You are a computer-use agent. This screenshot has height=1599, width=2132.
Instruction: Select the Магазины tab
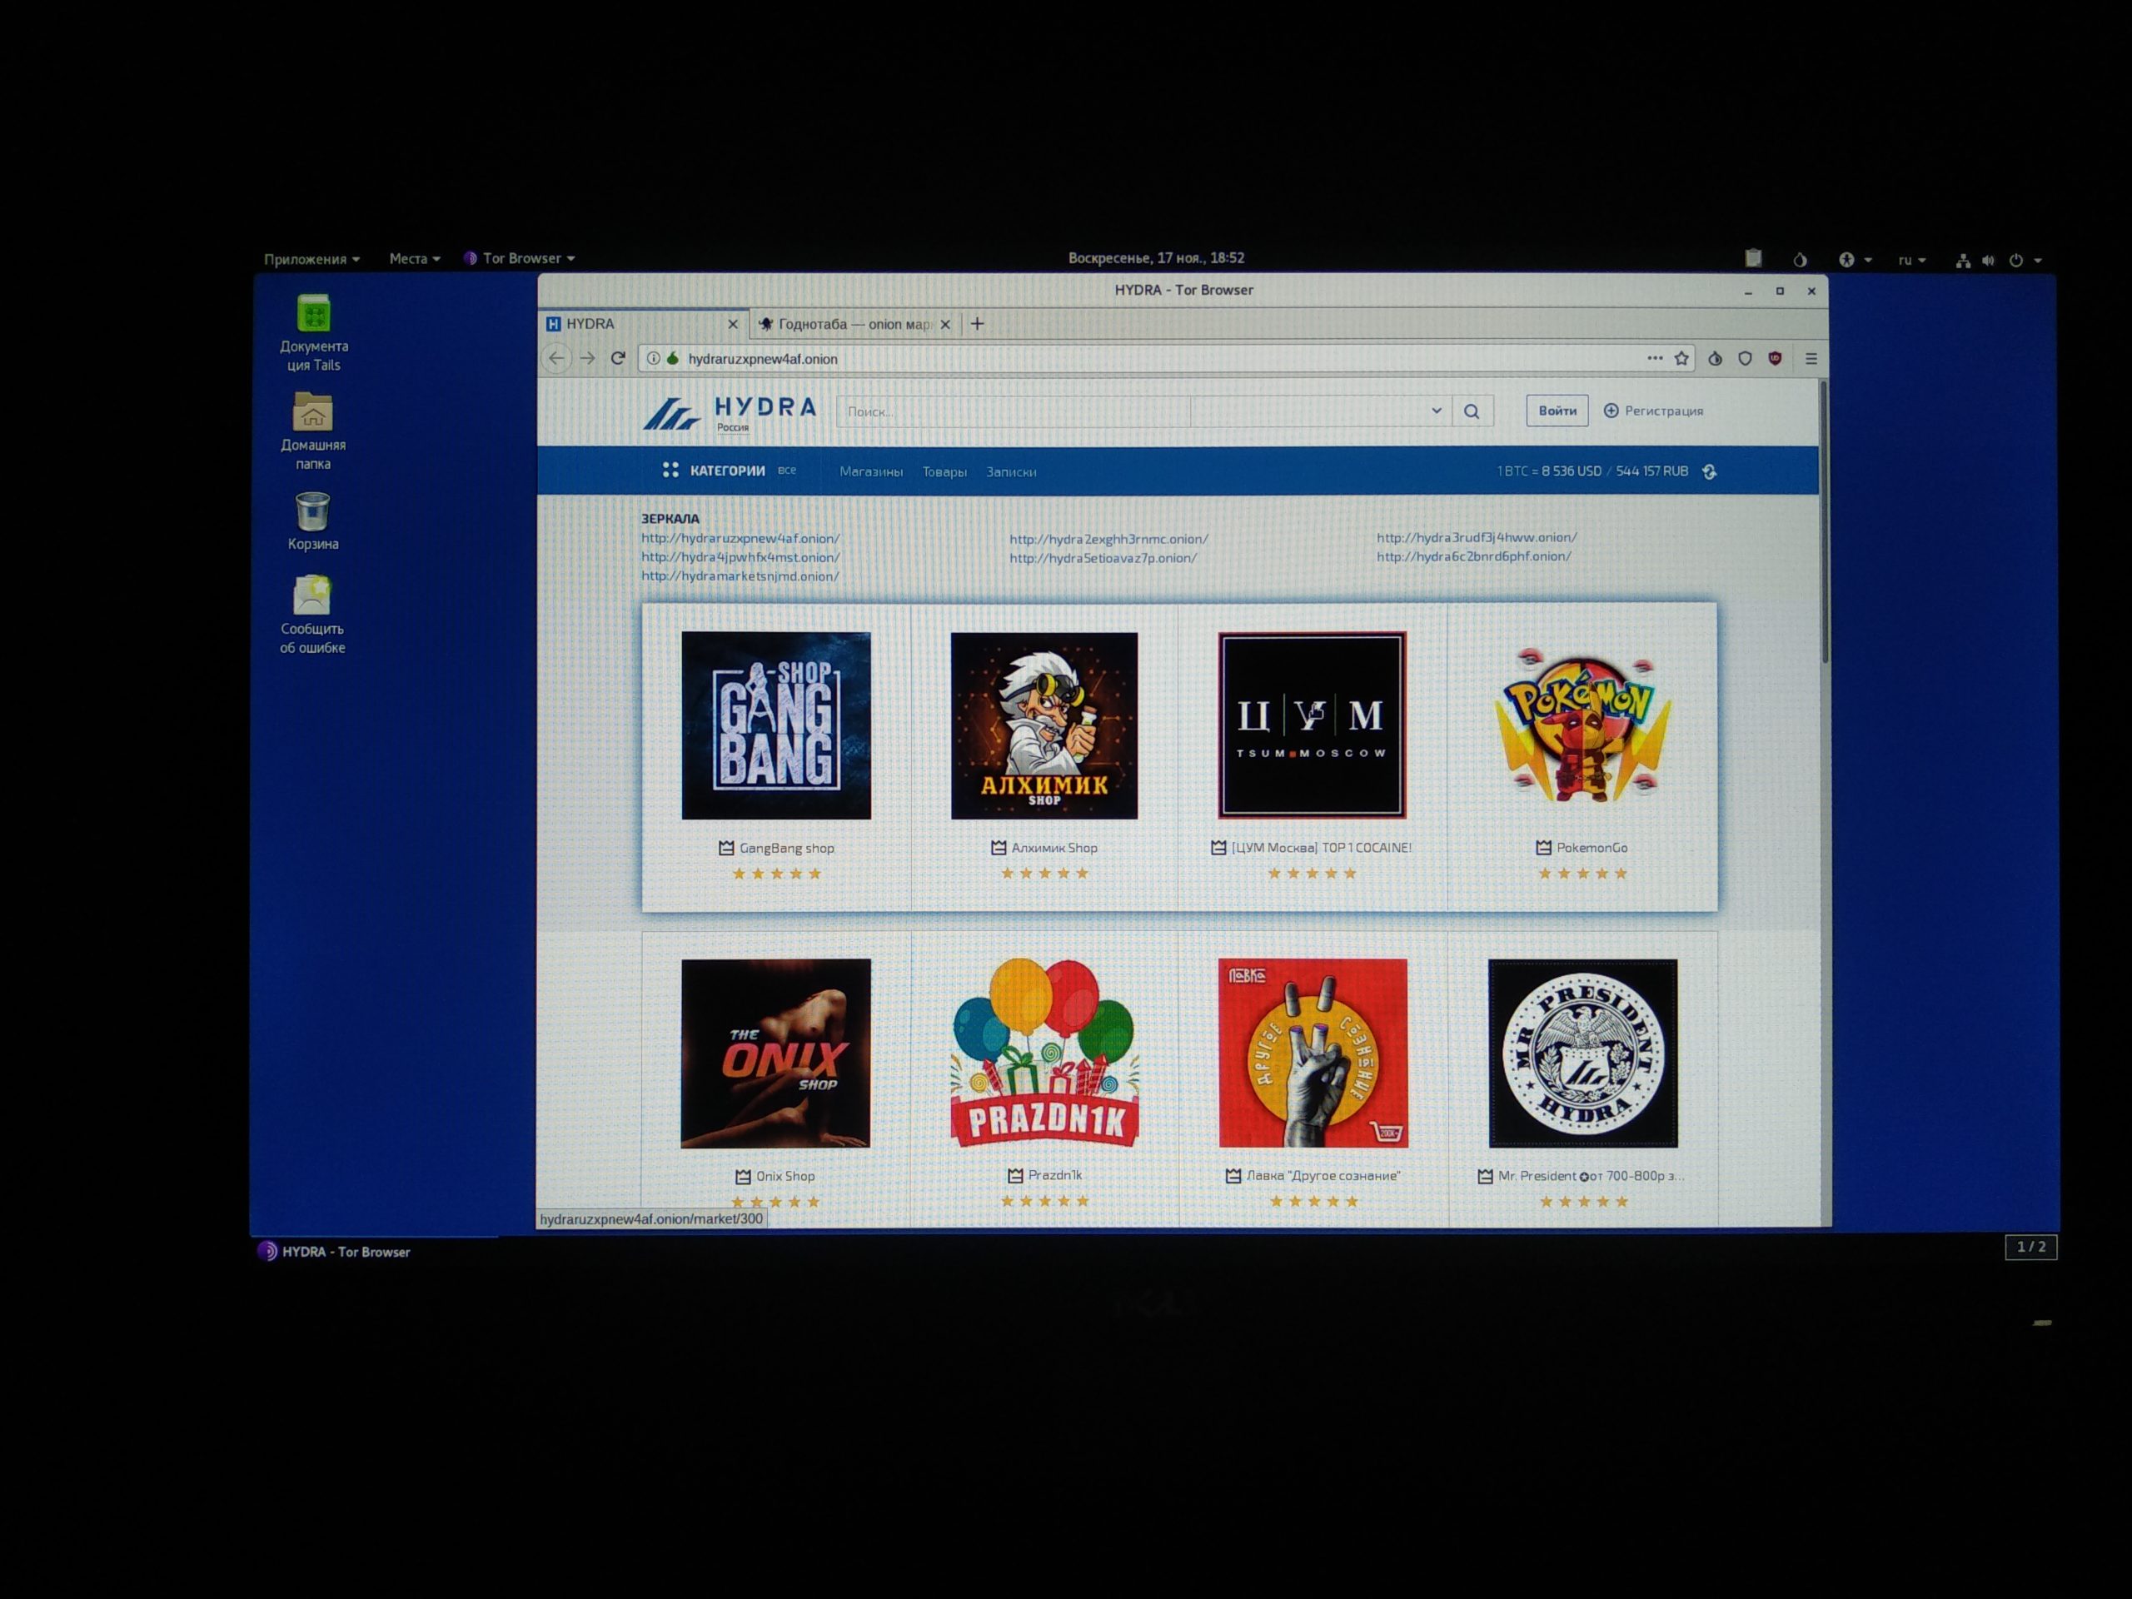click(869, 472)
